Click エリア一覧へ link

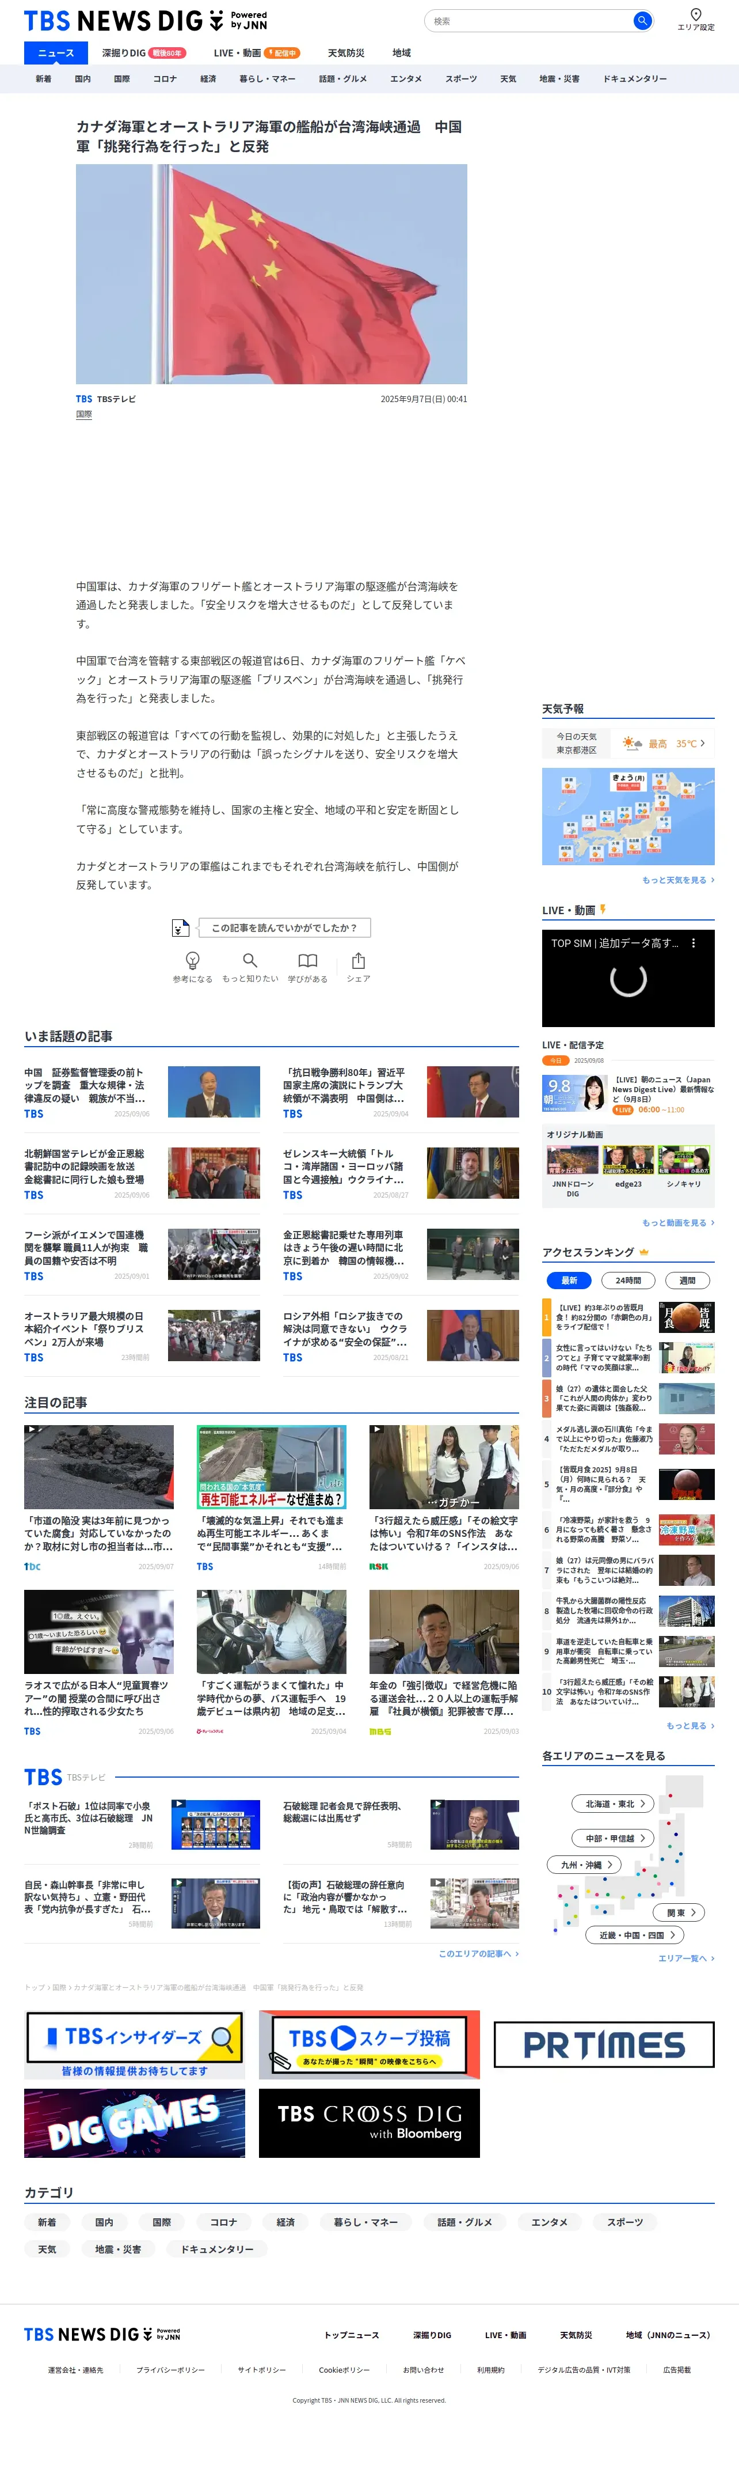tap(686, 1958)
